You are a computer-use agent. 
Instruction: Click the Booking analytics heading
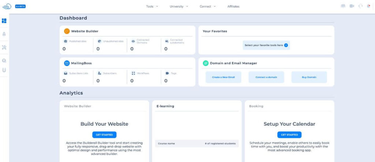(256, 106)
